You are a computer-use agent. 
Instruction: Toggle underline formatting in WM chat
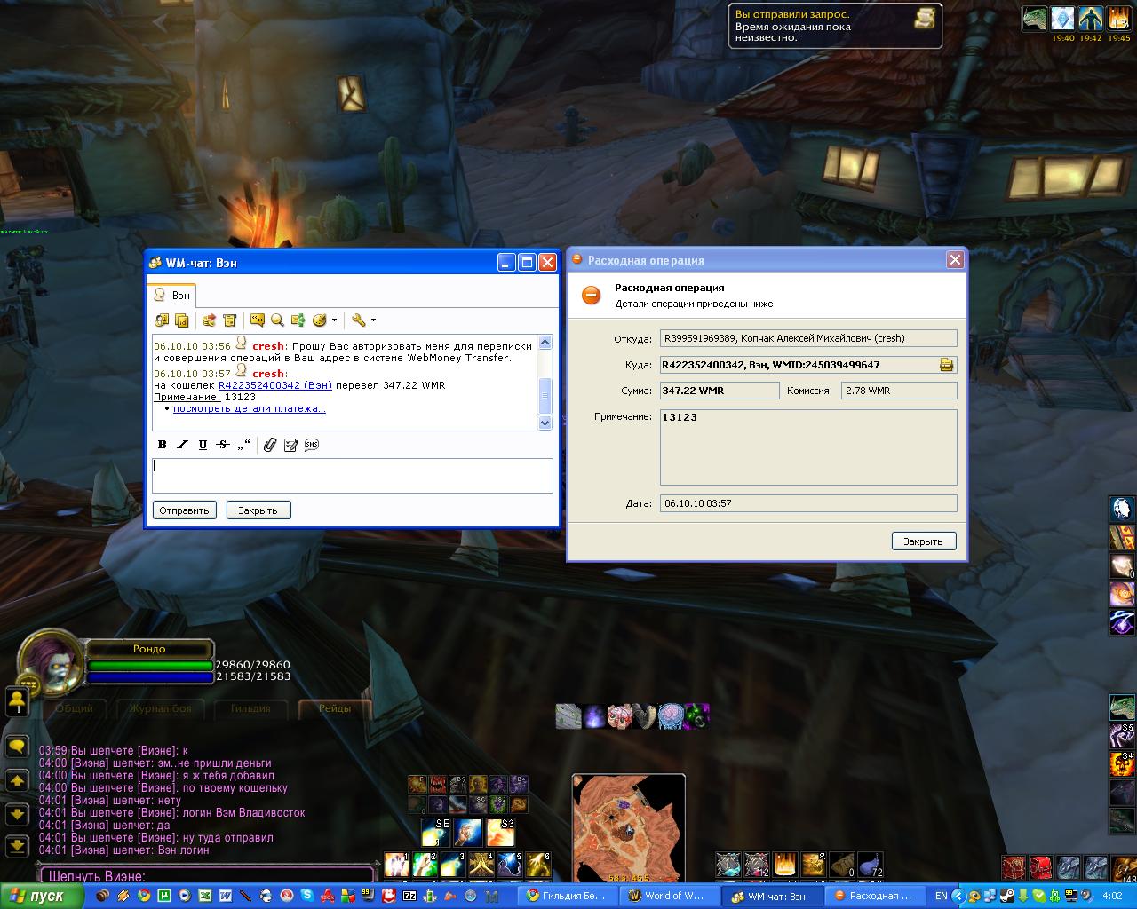(203, 445)
